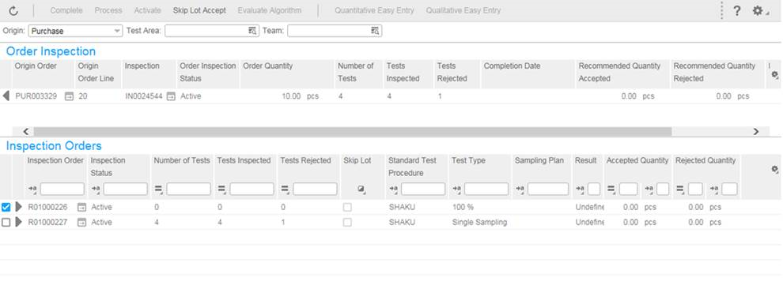Click Inspection Orders grid settings gear
Screen dimensions: 783x289
(x=774, y=170)
